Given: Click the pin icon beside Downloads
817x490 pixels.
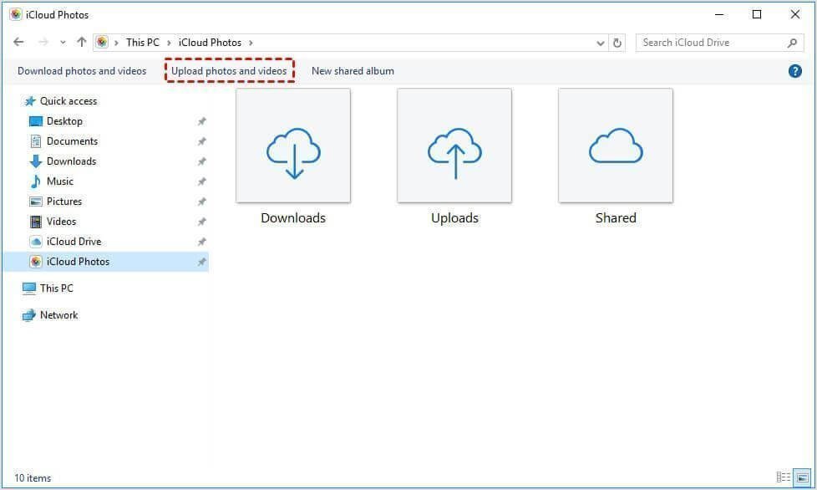Looking at the screenshot, I should (x=201, y=161).
